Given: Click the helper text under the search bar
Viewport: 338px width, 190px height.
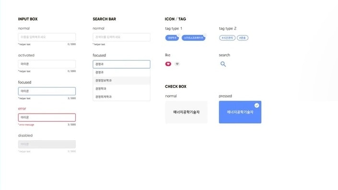Looking at the screenshot, I should (99, 45).
